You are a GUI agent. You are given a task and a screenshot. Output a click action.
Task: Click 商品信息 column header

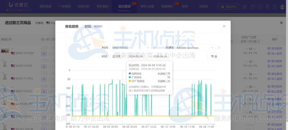tap(6, 39)
